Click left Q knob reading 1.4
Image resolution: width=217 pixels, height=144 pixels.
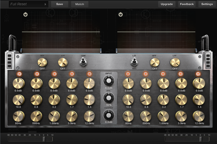point(89,100)
